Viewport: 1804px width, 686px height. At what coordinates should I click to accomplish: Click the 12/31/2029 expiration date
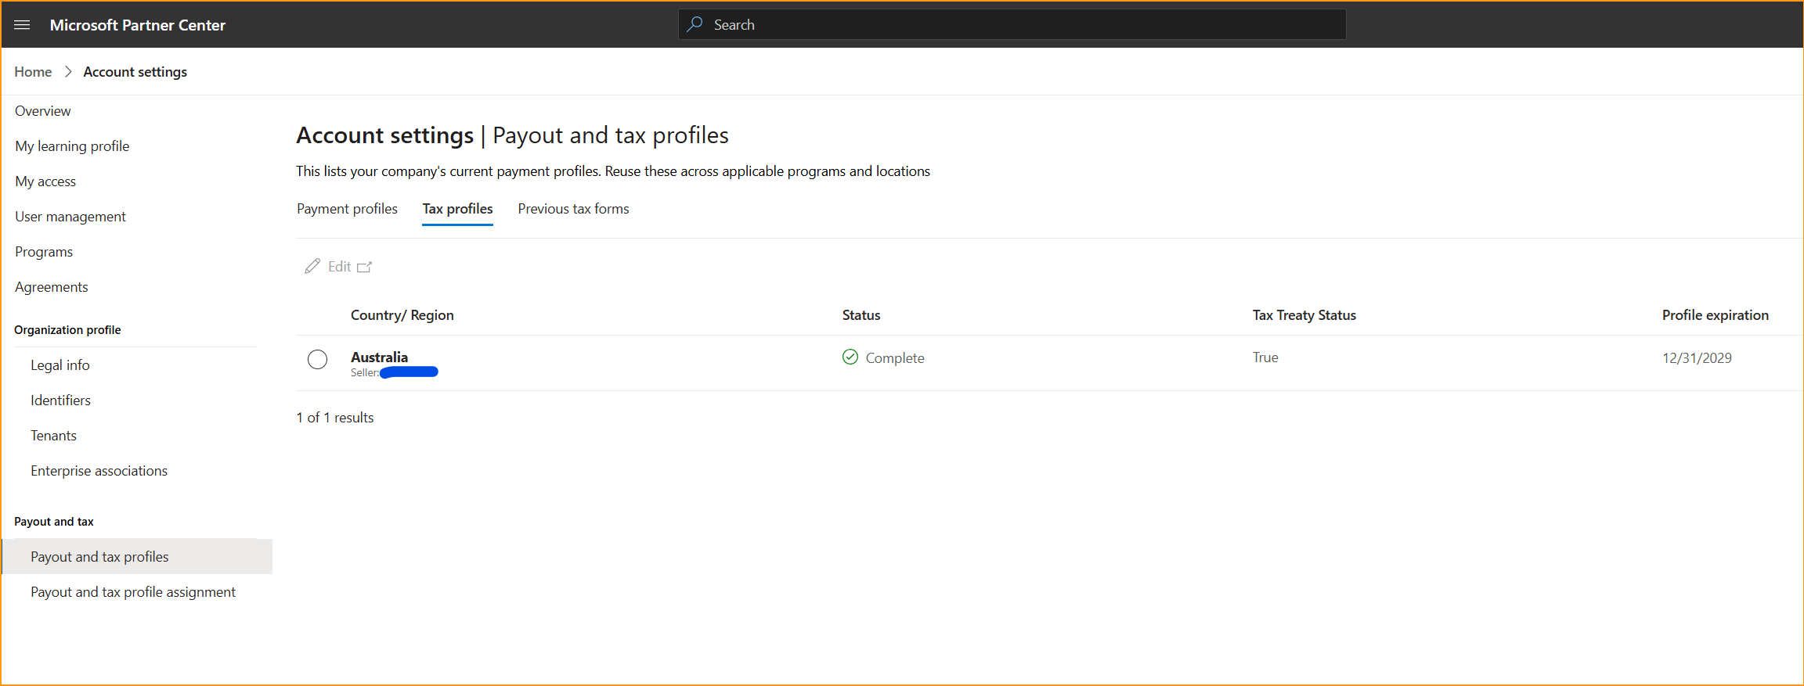click(1697, 358)
